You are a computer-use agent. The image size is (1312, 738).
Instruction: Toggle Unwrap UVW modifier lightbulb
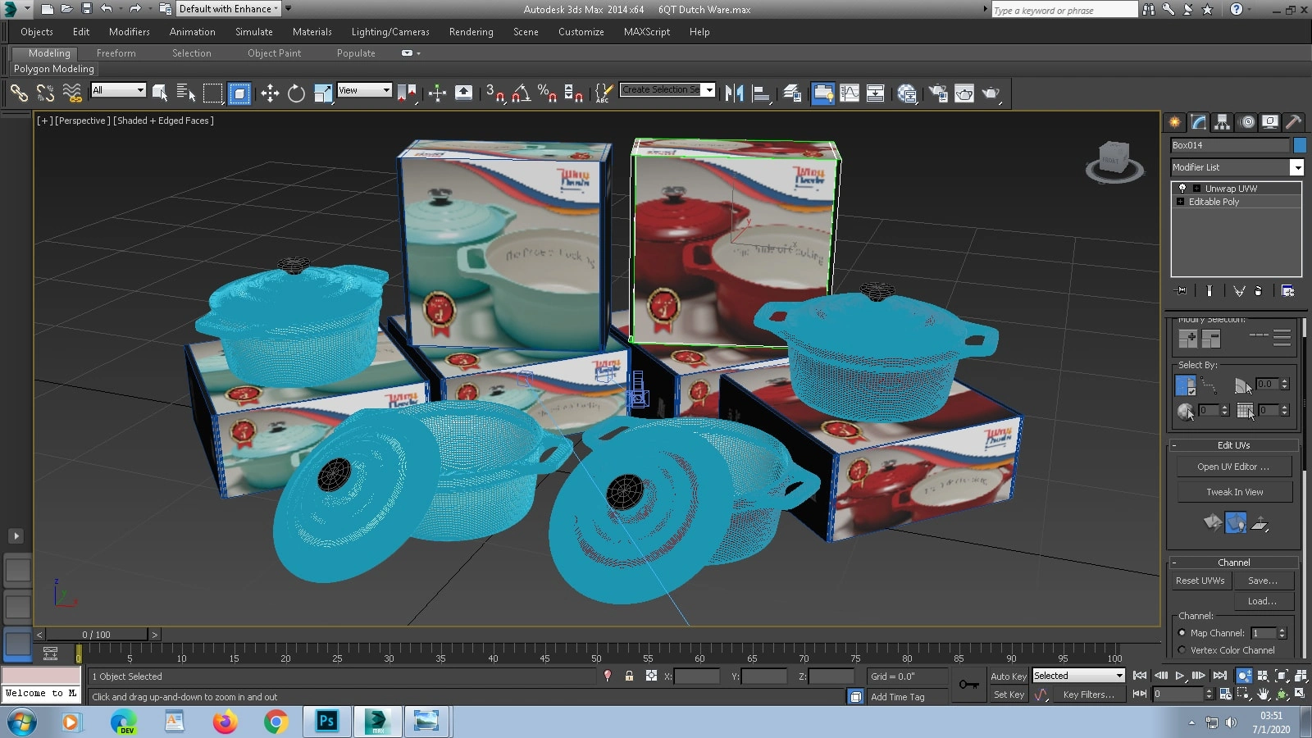coord(1182,189)
